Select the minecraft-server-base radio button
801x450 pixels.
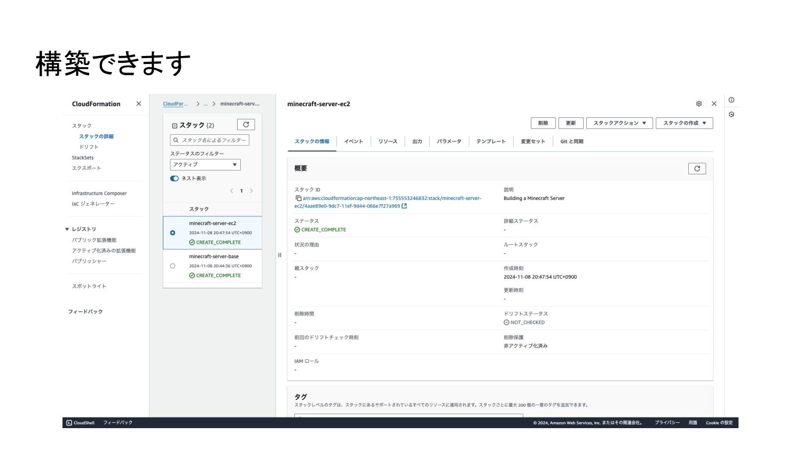point(172,266)
